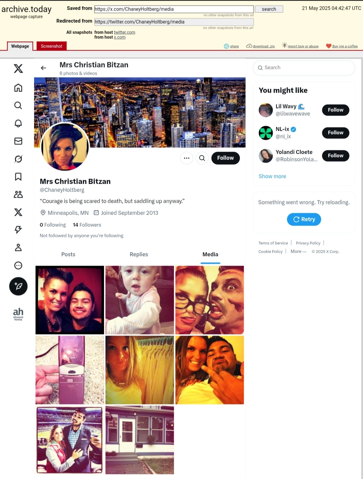Follow the Lil Wavy account

tap(335, 110)
